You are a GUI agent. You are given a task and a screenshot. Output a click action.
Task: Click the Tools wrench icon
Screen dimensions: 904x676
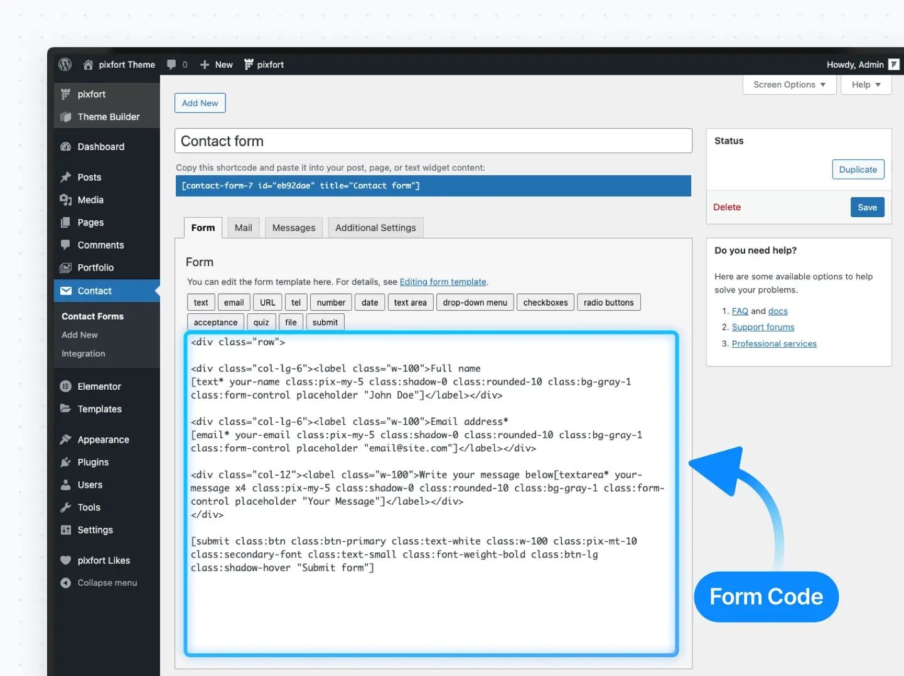65,508
